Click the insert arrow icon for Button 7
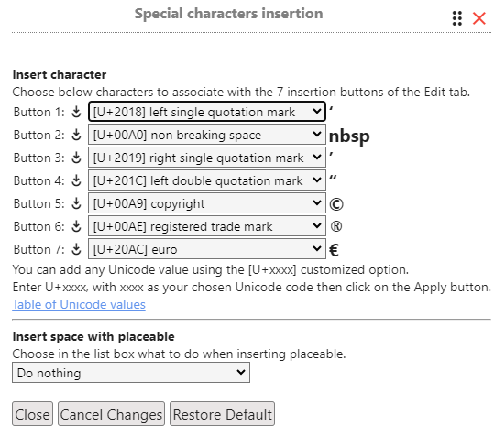This screenshot has height=436, width=495. 76,249
